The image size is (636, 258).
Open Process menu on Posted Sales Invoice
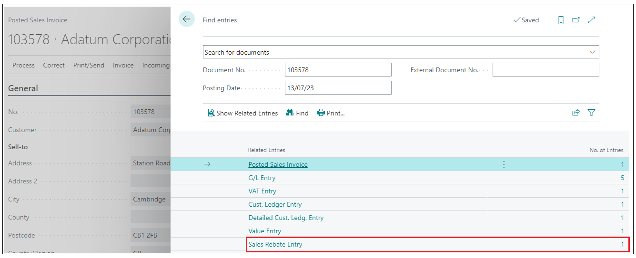23,65
